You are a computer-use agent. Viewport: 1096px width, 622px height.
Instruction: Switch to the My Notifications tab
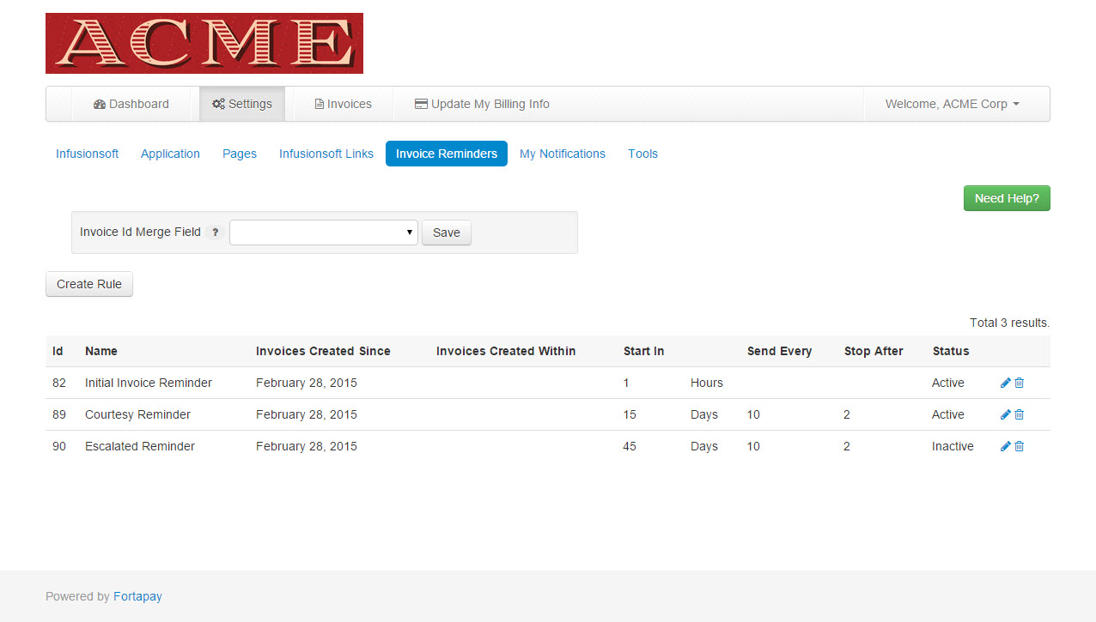coord(563,154)
